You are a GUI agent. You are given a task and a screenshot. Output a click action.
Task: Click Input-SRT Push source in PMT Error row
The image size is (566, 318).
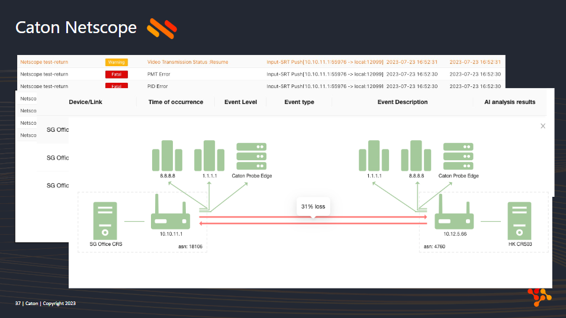click(x=325, y=74)
